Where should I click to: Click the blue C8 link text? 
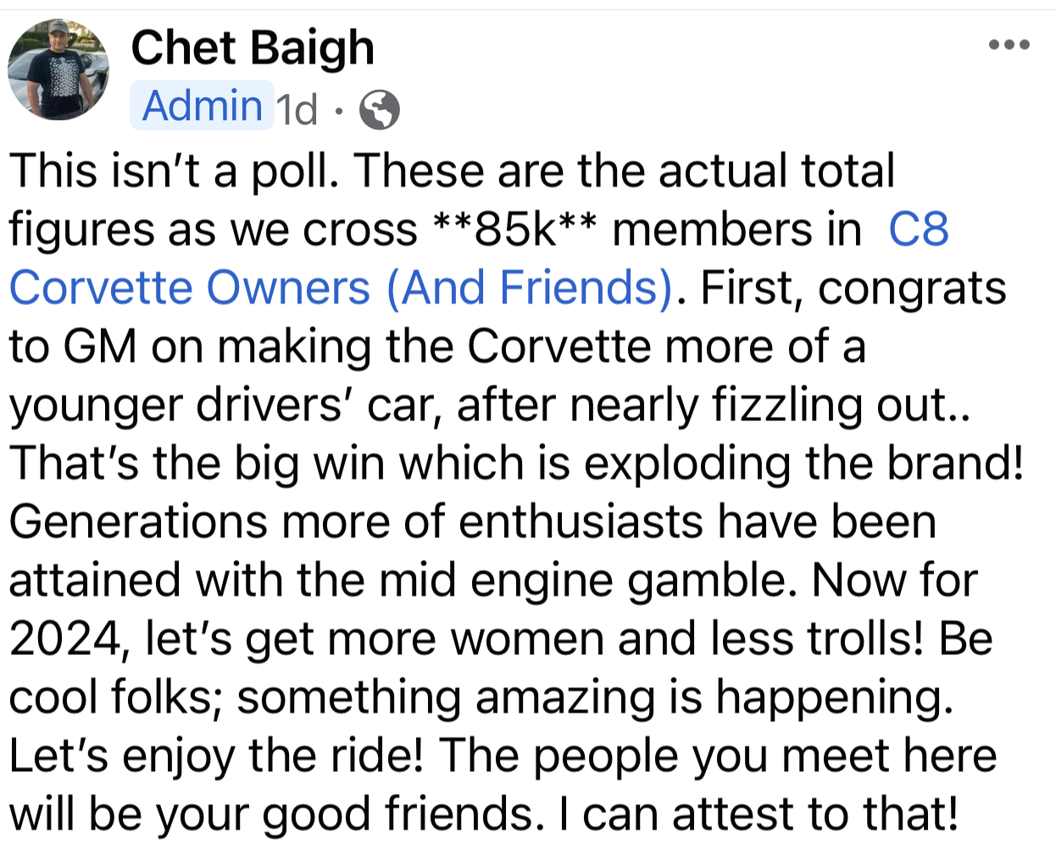pos(919,230)
